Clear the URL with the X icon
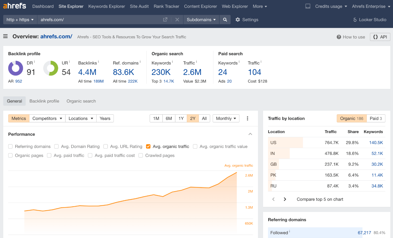Viewport: 393px width, 238px height. 177,20
